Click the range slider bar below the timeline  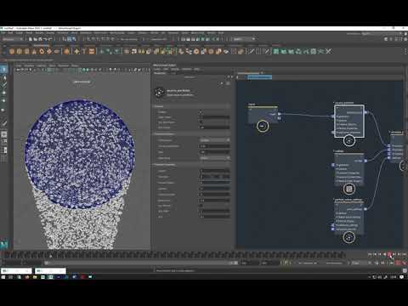(142, 263)
